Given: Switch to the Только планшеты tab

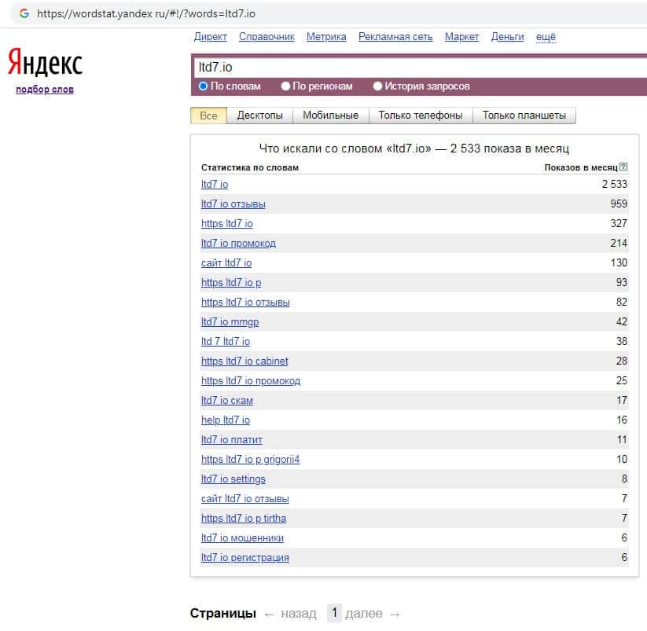Looking at the screenshot, I should pyautogui.click(x=524, y=116).
